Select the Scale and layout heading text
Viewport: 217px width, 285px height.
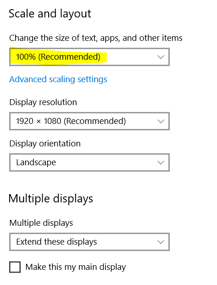coord(50,14)
